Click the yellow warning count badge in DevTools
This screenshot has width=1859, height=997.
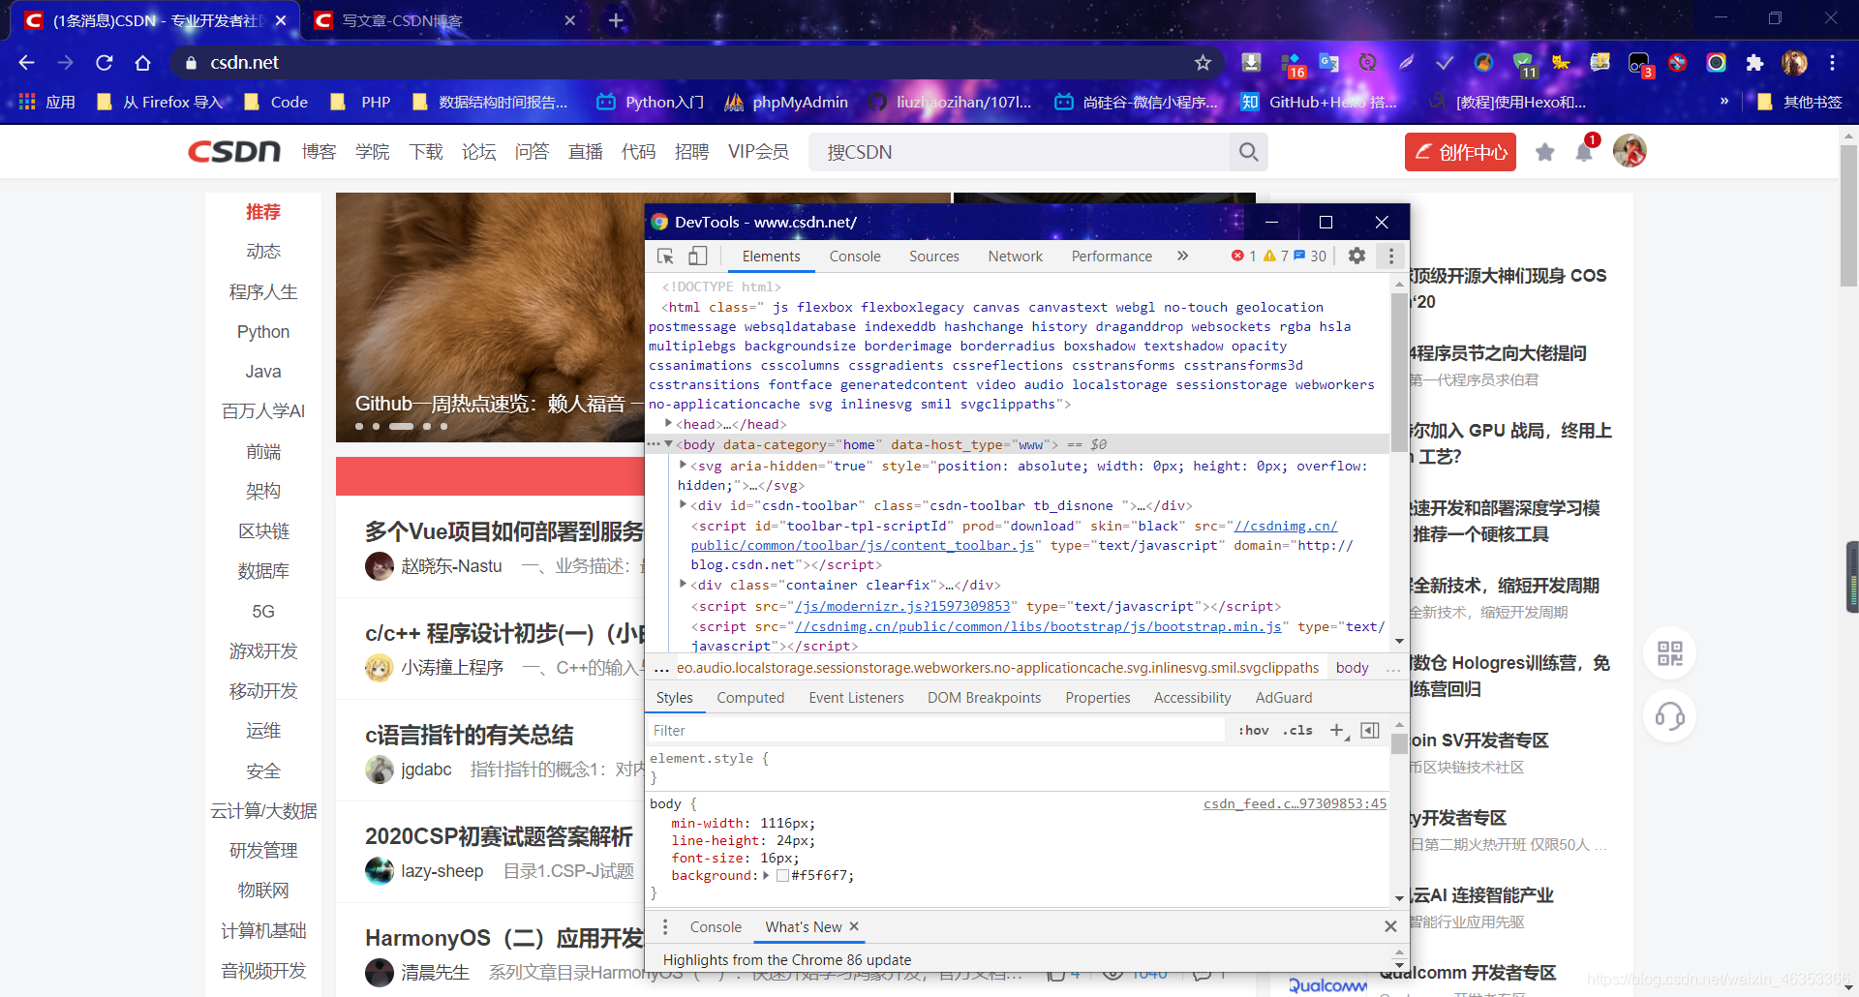[x=1276, y=256]
